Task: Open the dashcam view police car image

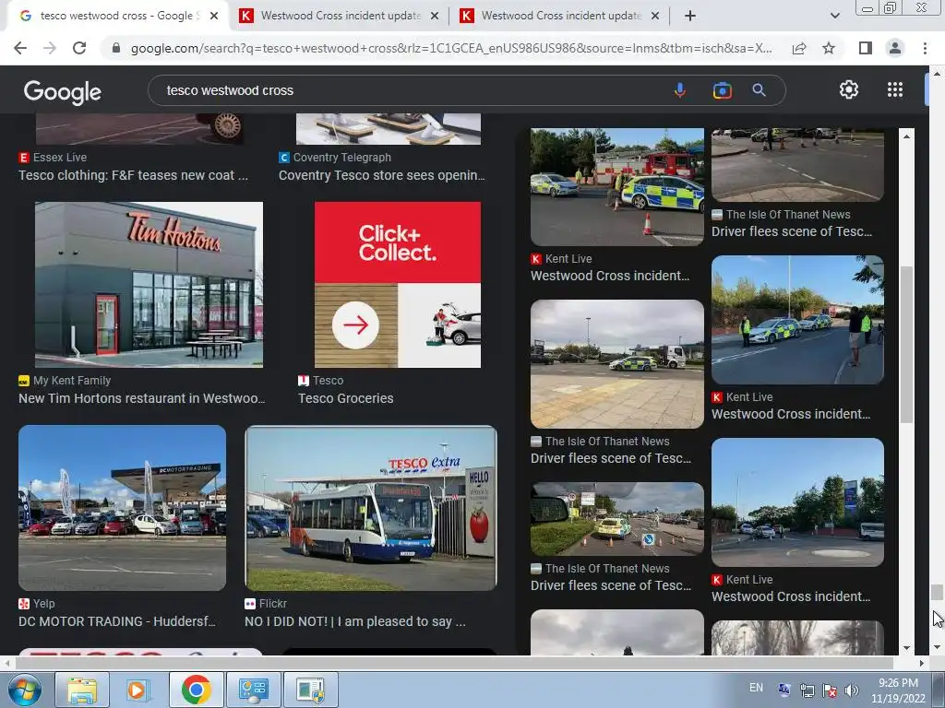Action: pos(617,519)
